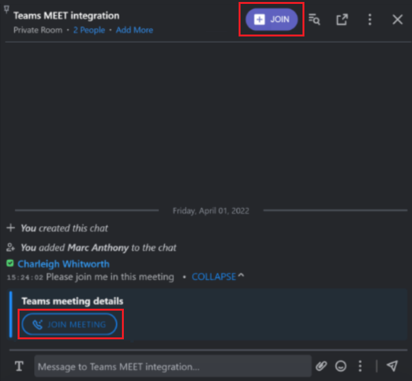Click Add More participants link
This screenshot has width=412, height=381.
pyautogui.click(x=134, y=30)
